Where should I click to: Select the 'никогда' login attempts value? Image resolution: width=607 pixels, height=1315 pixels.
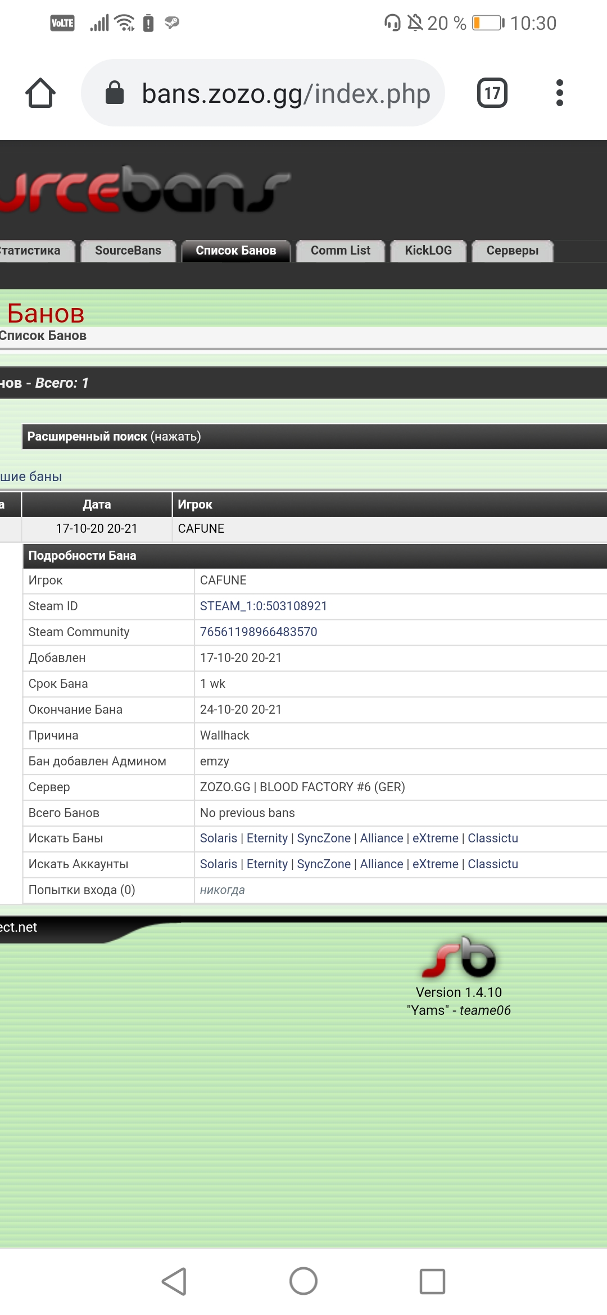pos(223,890)
